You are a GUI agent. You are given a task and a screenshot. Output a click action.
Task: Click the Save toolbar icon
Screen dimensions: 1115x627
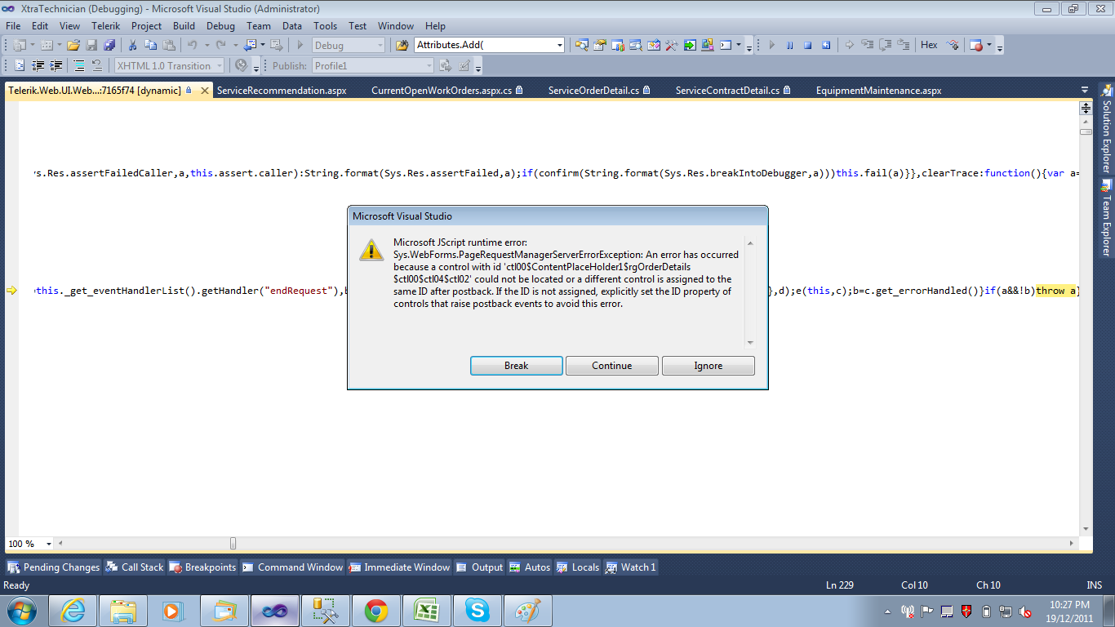click(x=92, y=46)
